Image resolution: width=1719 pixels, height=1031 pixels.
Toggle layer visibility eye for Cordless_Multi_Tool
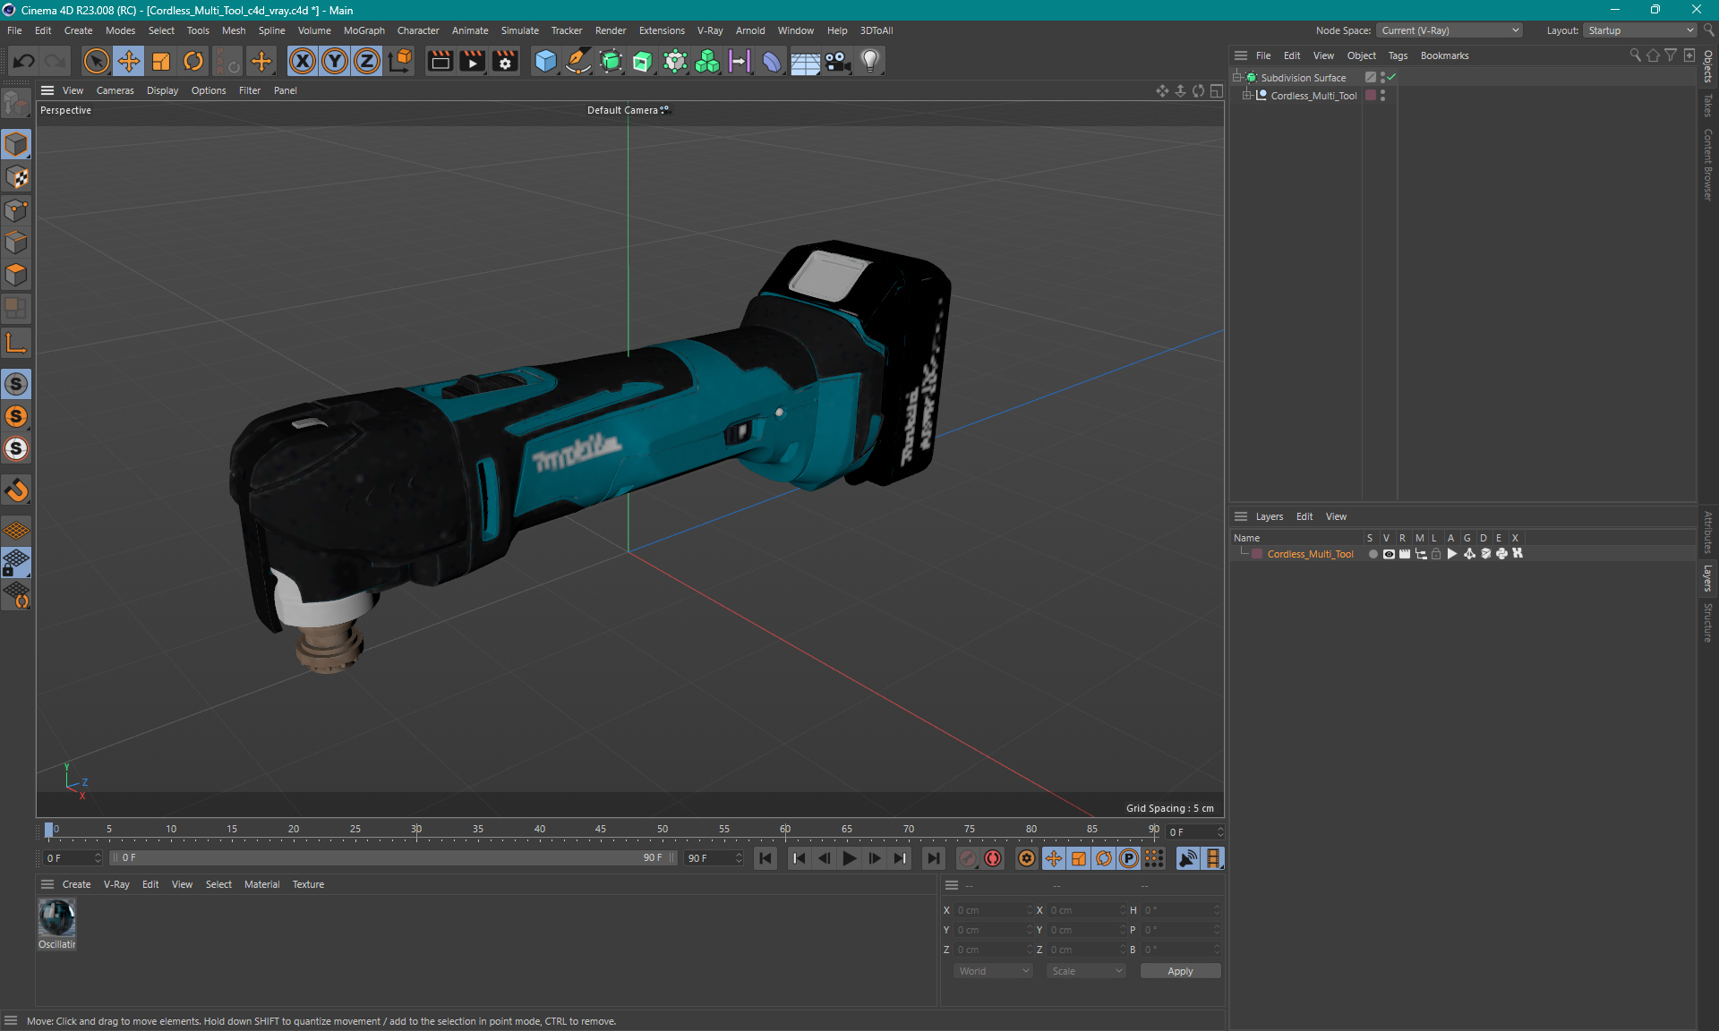pyautogui.click(x=1389, y=554)
